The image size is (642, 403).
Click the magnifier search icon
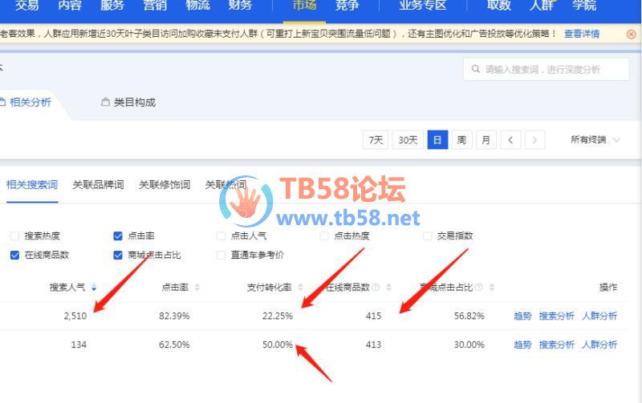(x=475, y=69)
